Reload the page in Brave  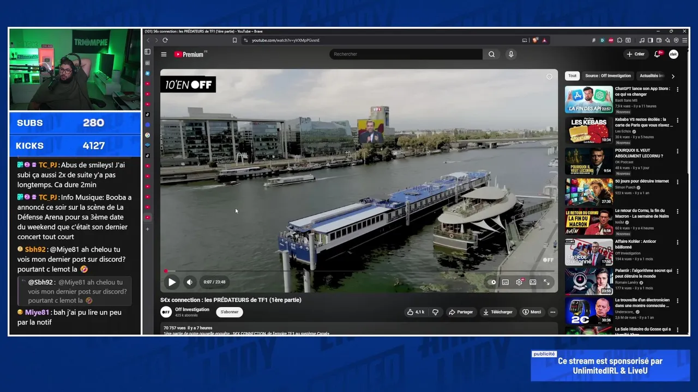[165, 40]
